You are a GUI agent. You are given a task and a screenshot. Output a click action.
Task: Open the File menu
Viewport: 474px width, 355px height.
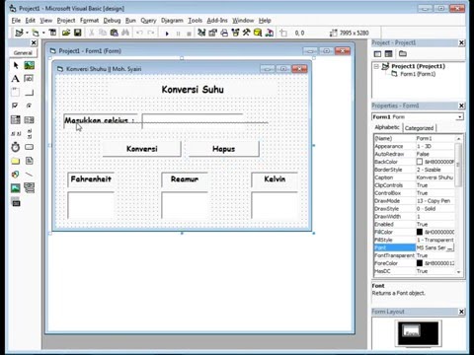coord(16,21)
